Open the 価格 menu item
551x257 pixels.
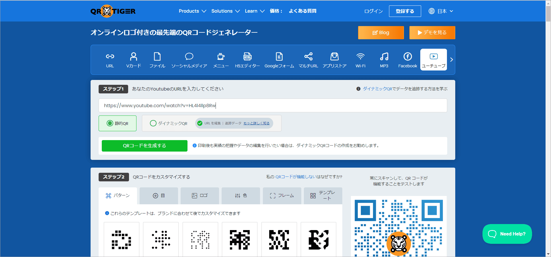coord(276,11)
